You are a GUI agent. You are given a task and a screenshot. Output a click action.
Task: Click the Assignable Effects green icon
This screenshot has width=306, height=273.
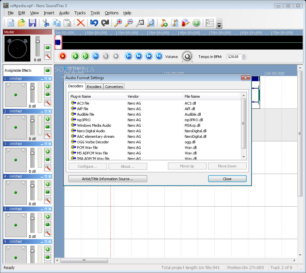point(48,71)
